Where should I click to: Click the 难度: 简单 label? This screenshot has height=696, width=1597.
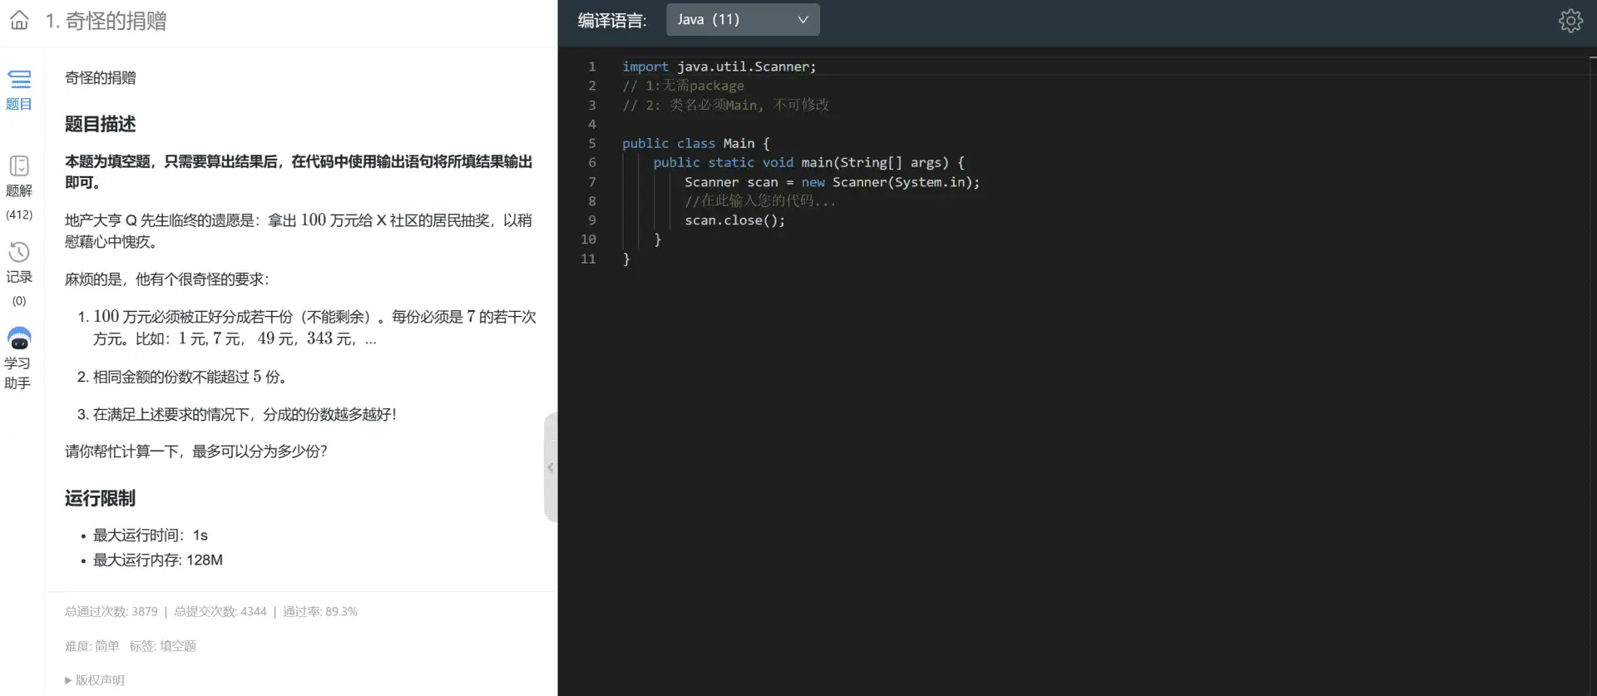click(92, 646)
